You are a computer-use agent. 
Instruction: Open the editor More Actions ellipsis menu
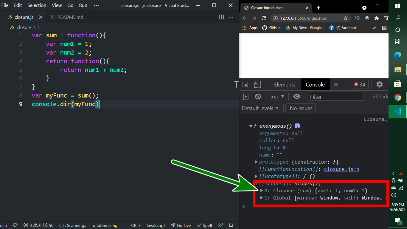point(230,17)
